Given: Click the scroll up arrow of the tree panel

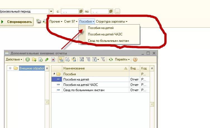Looking at the screenshot, I should click(x=47, y=68).
